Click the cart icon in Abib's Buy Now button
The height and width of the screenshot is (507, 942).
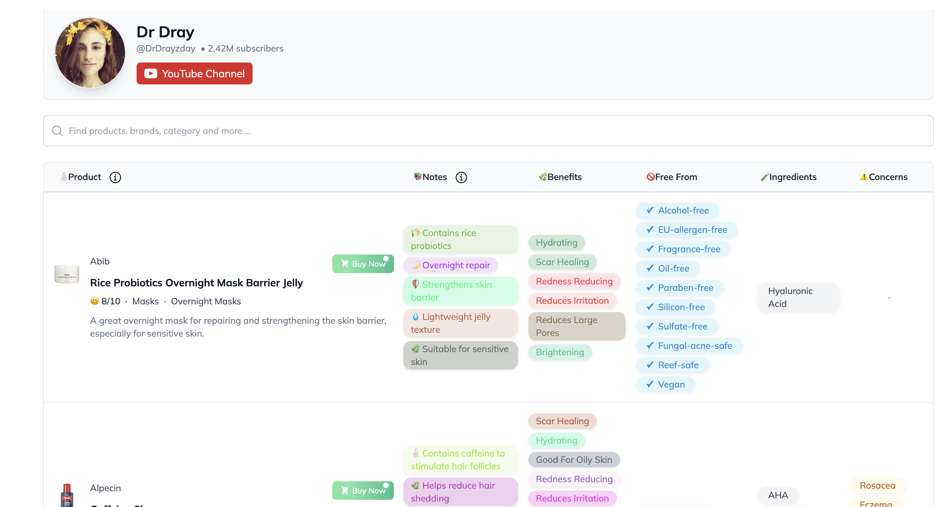tap(344, 263)
